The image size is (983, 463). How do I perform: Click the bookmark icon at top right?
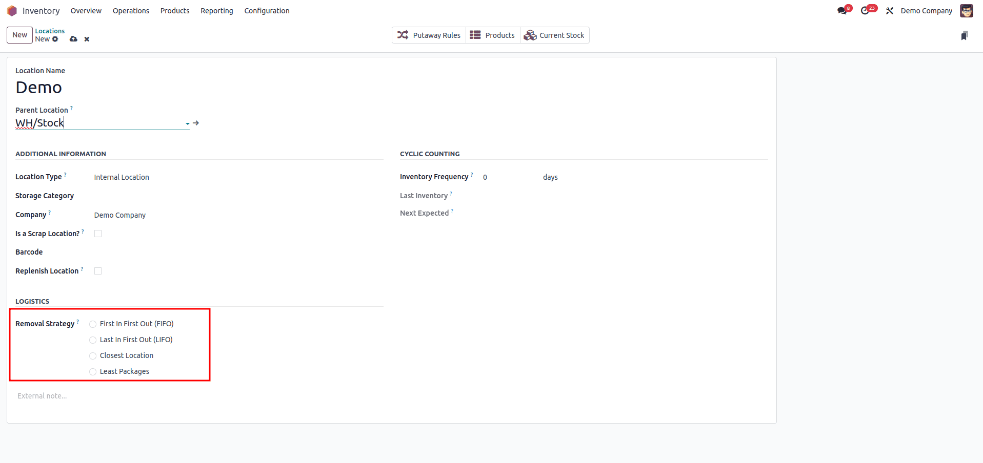pyautogui.click(x=965, y=35)
